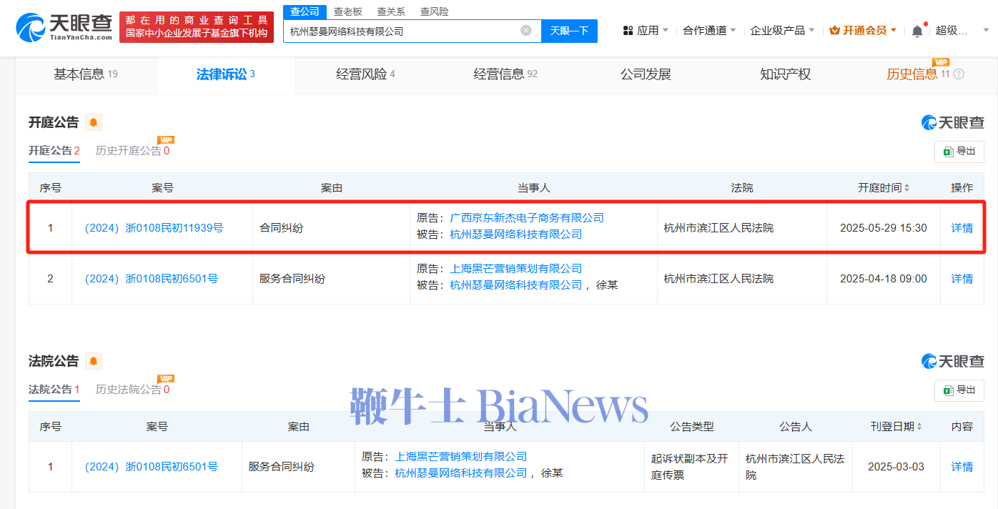Select the 历史开庭公告 sub-tab
This screenshot has width=998, height=509.
[133, 151]
